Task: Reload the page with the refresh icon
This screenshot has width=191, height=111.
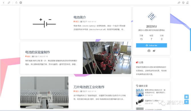Action: coord(16,3)
